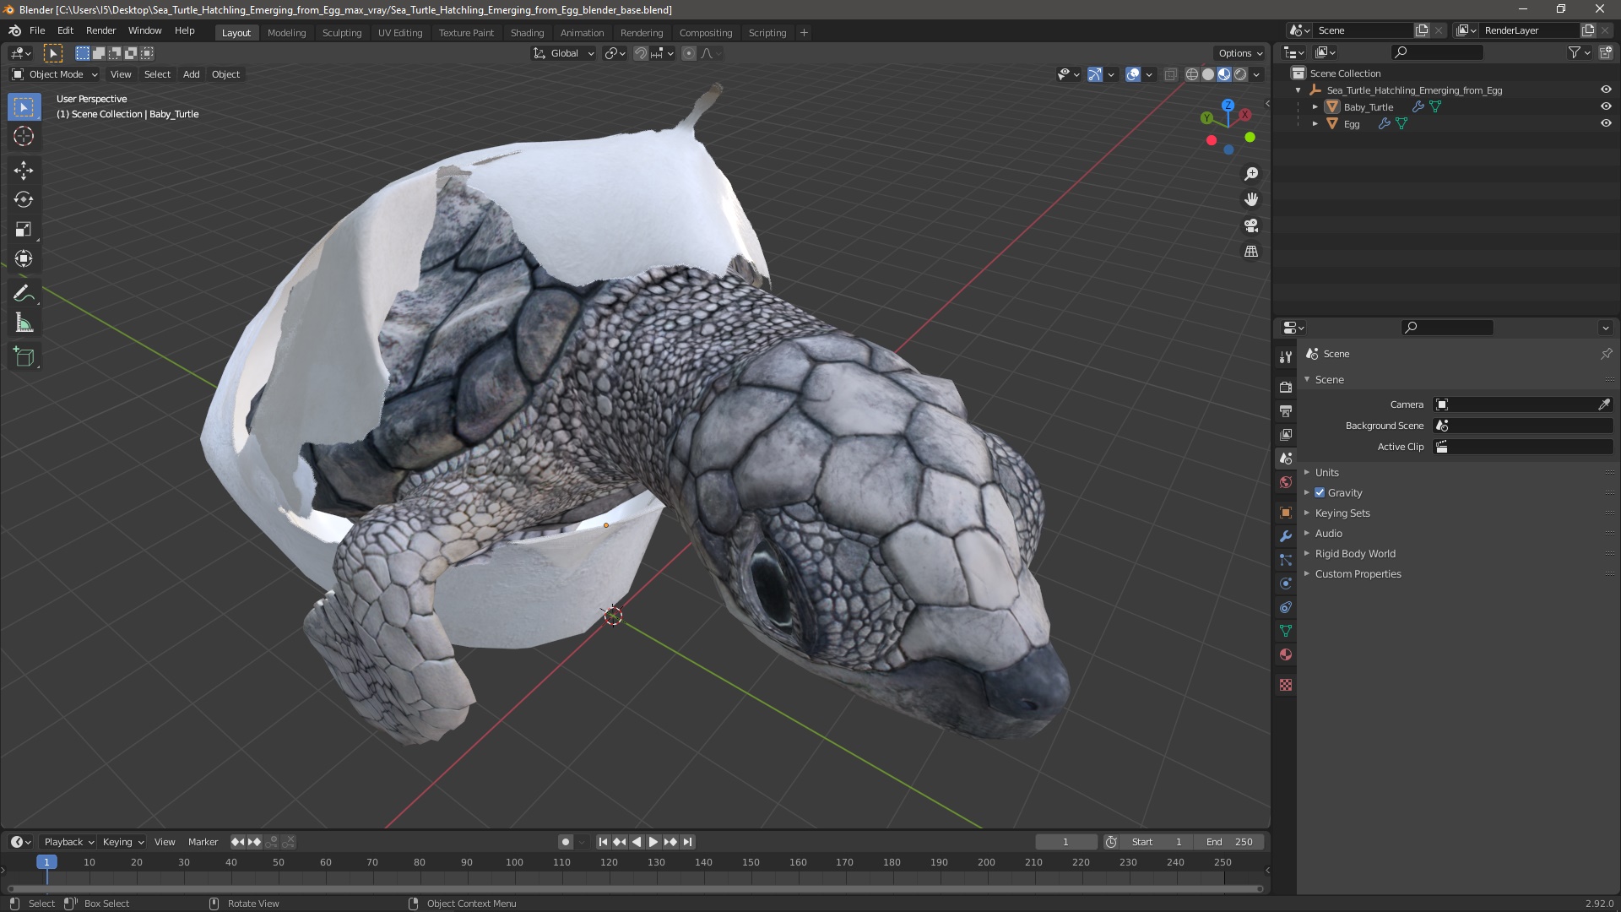
Task: Open the Object Mode dropdown
Action: (x=55, y=74)
